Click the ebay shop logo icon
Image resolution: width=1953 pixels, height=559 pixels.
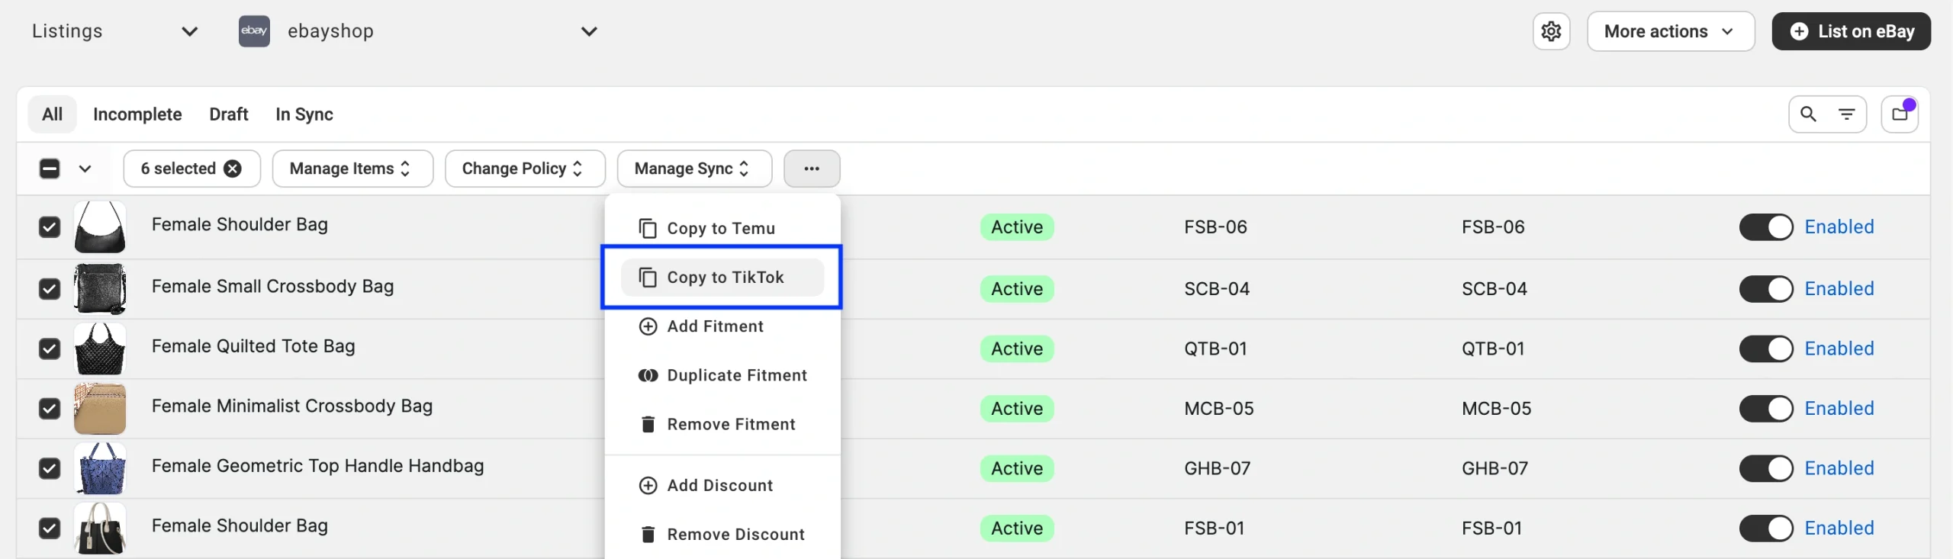coord(254,31)
